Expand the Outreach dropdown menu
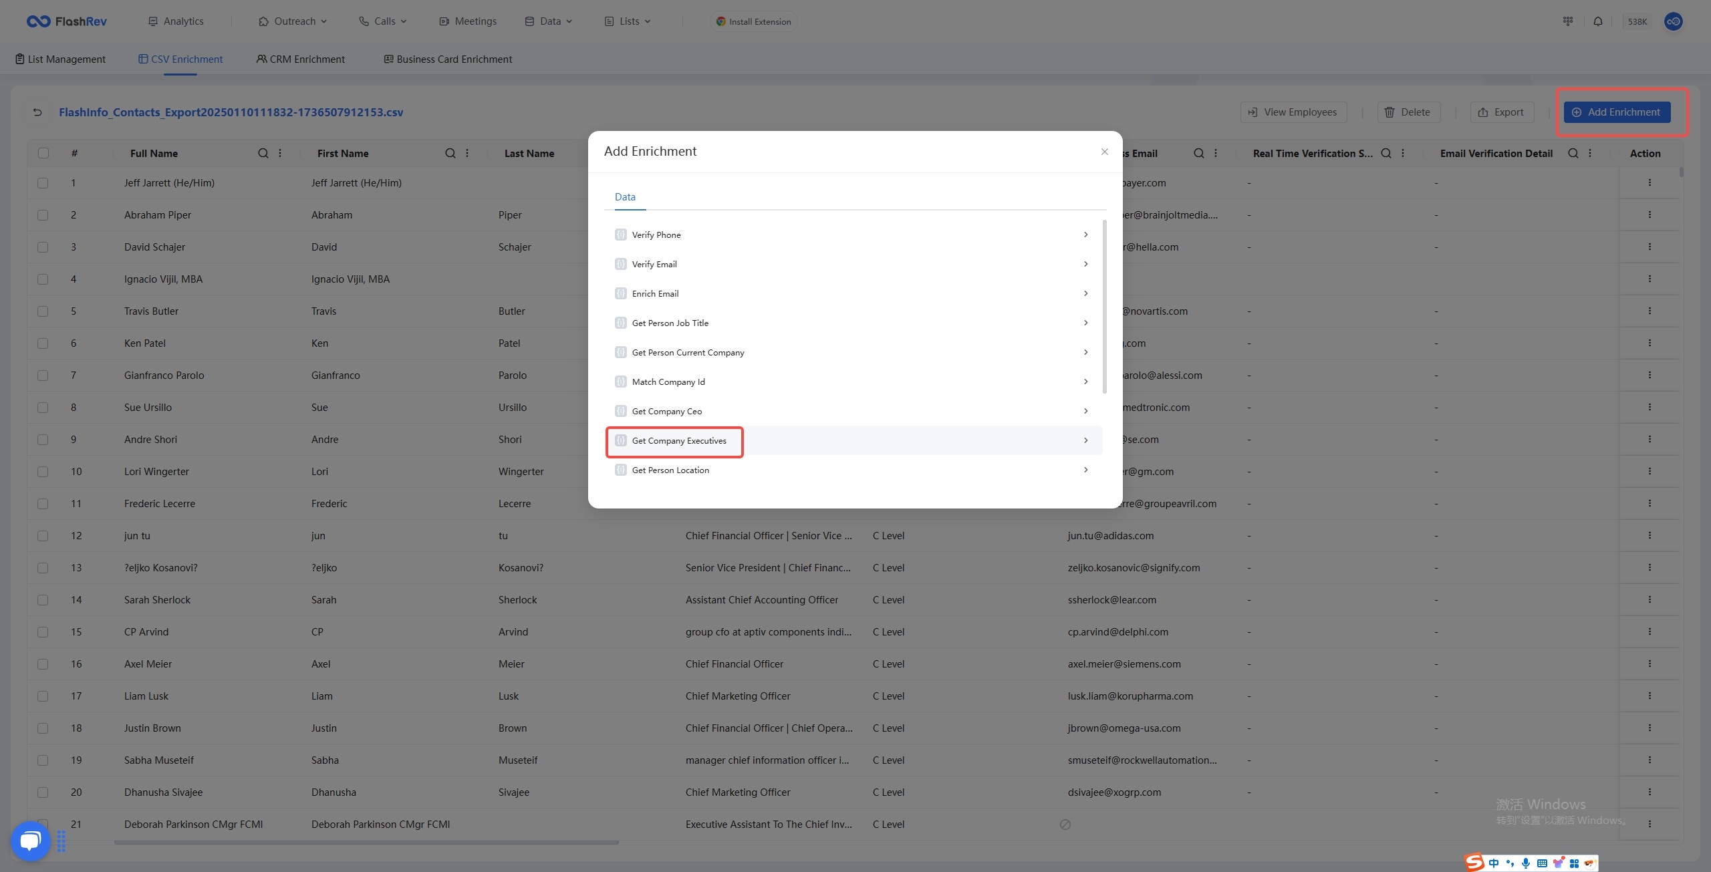 coord(293,21)
